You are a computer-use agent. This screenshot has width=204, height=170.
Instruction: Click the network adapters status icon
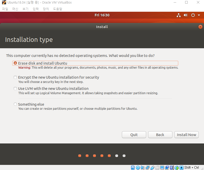[147, 167]
